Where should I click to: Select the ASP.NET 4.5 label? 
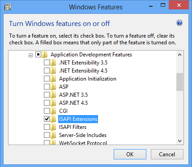[73, 103]
